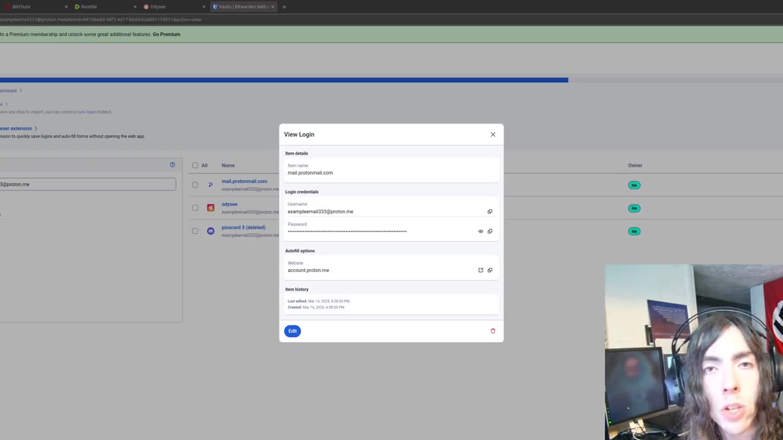Open the mail.protonmail.com vault item

pyautogui.click(x=244, y=182)
